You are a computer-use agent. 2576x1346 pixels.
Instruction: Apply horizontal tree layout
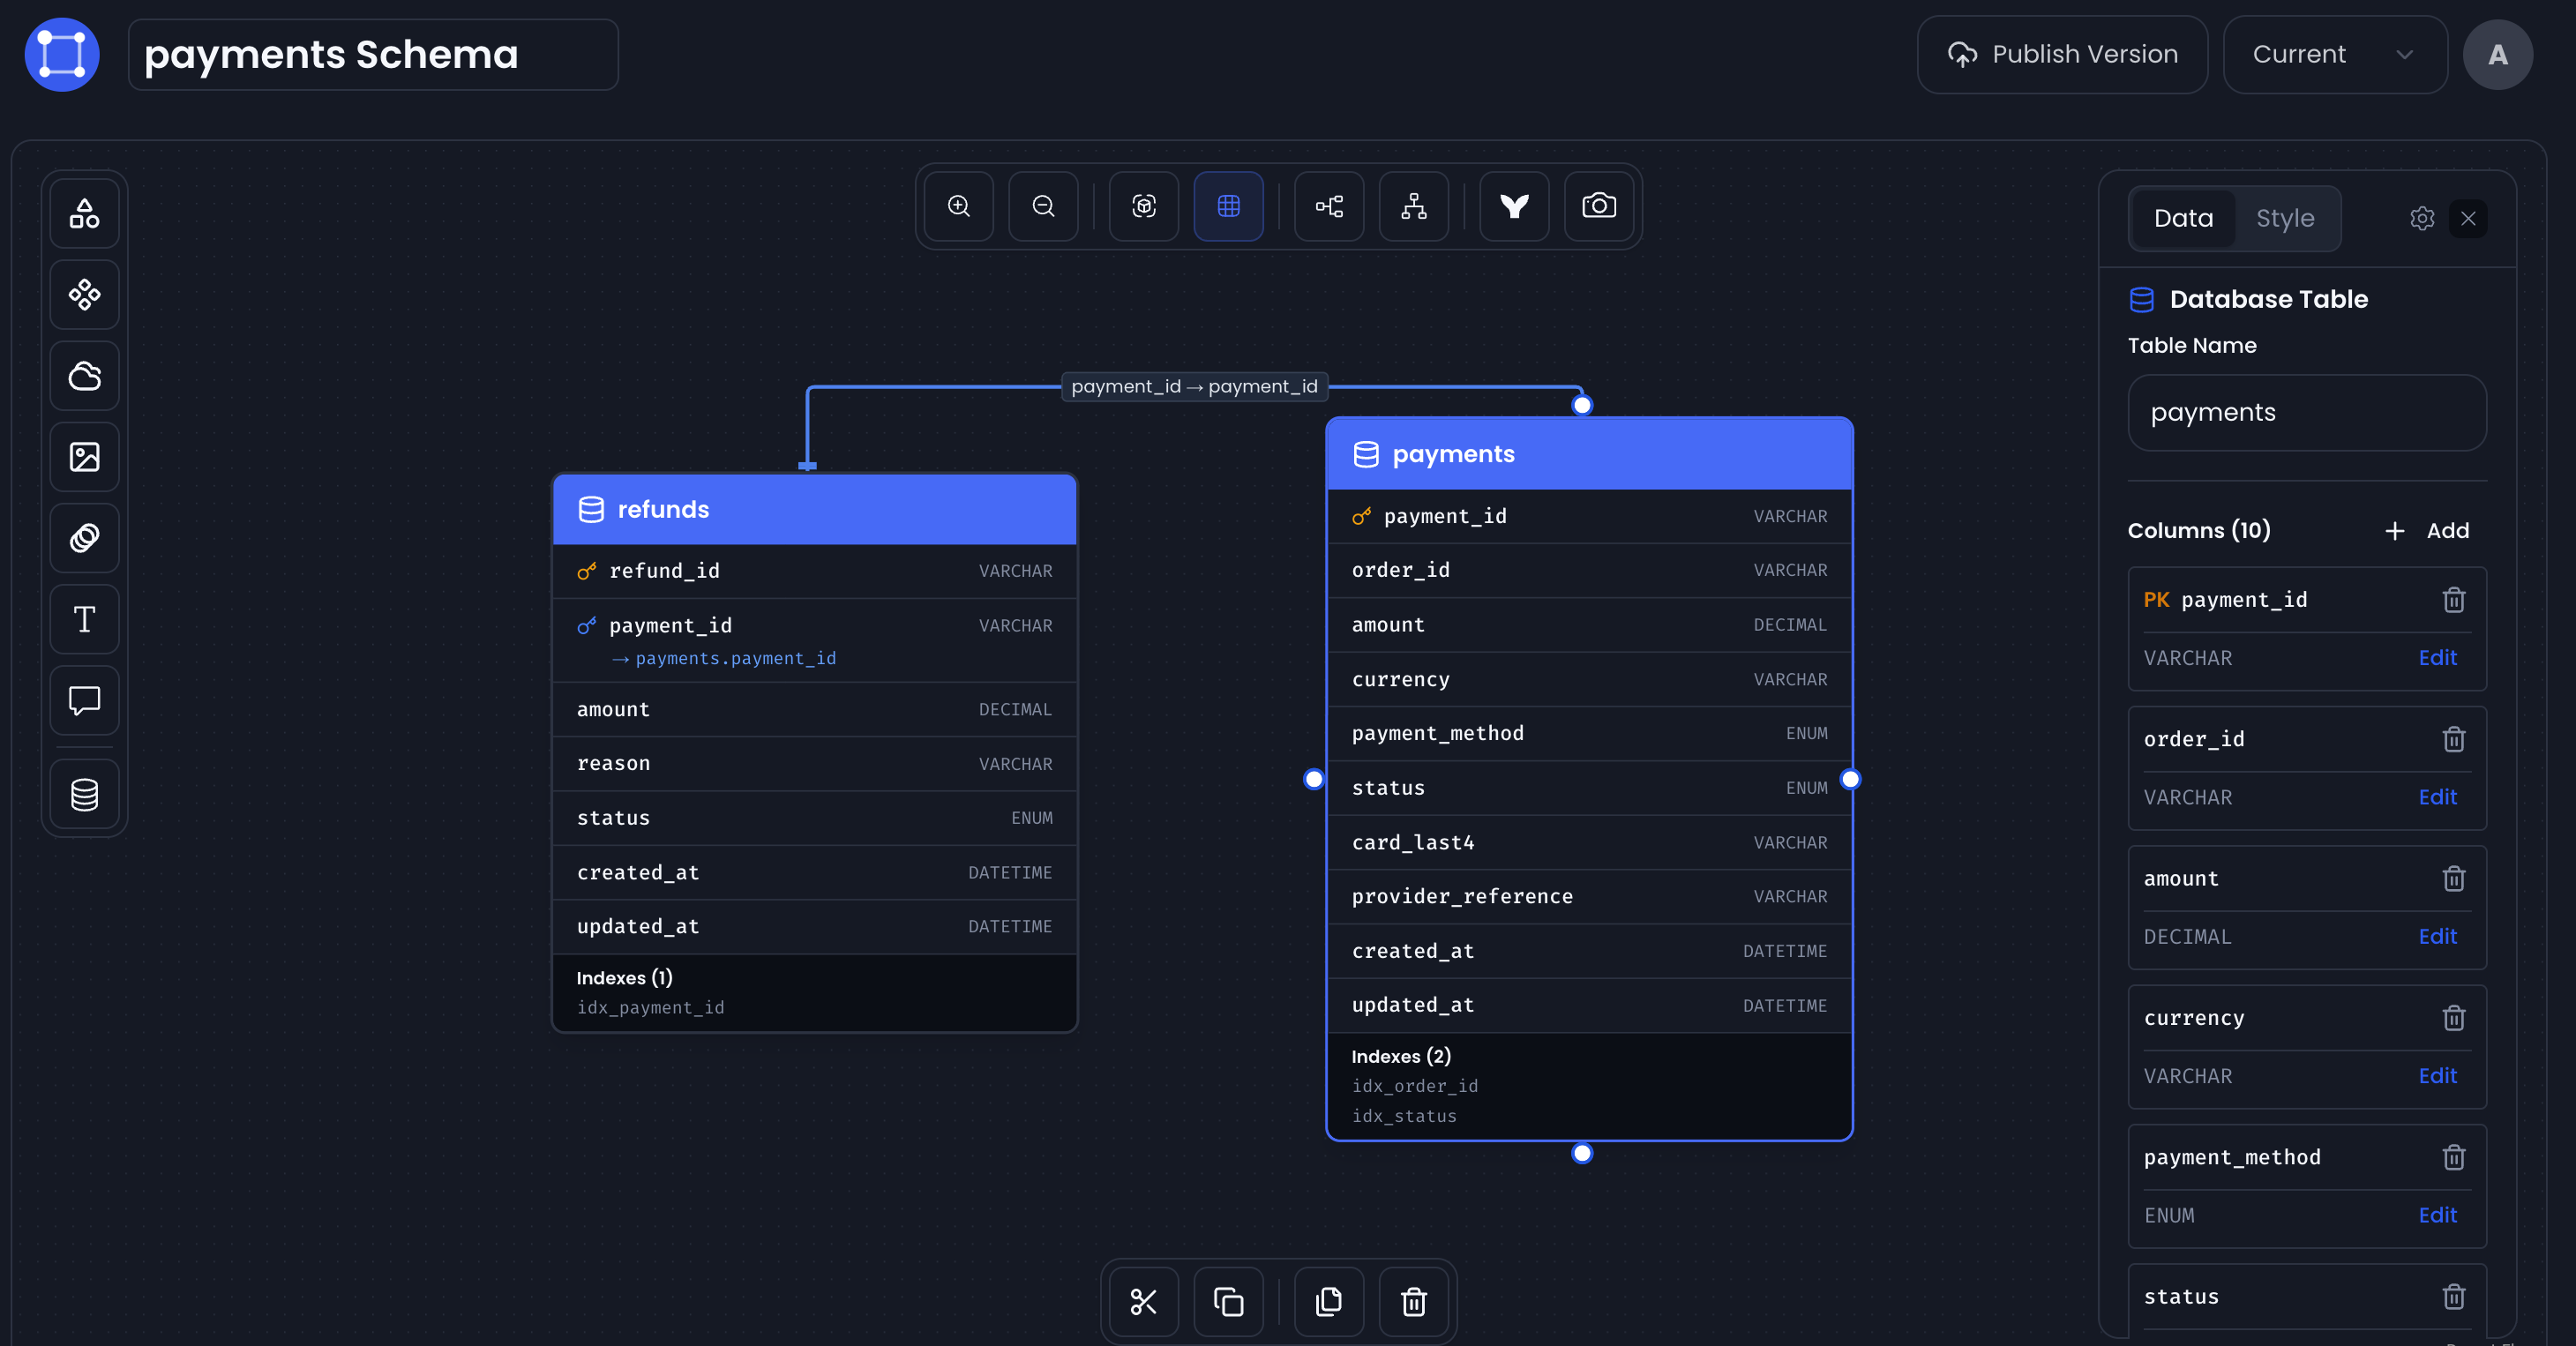pos(1329,206)
